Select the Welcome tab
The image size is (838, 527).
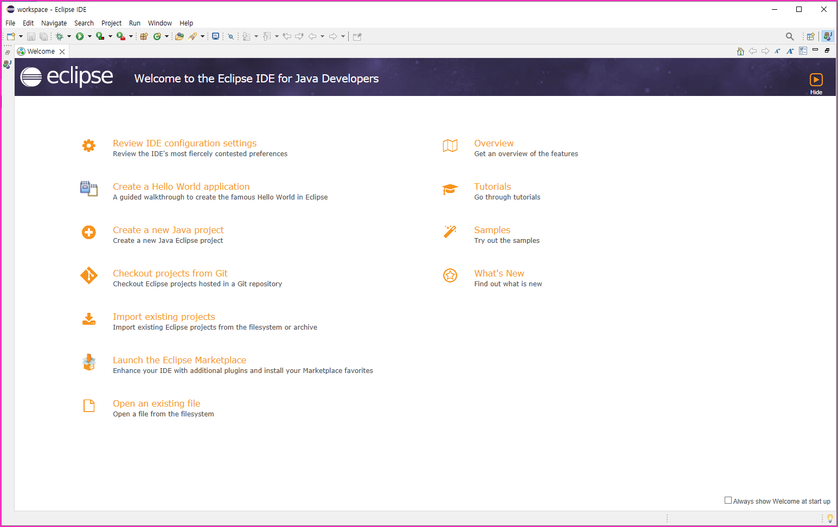(x=41, y=52)
